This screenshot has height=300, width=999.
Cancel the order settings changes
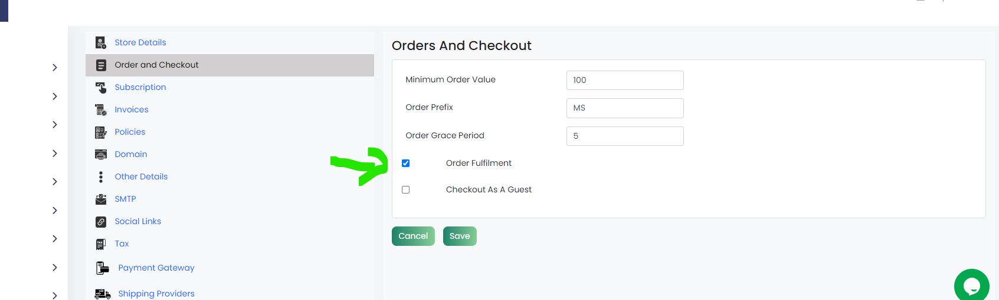click(413, 236)
